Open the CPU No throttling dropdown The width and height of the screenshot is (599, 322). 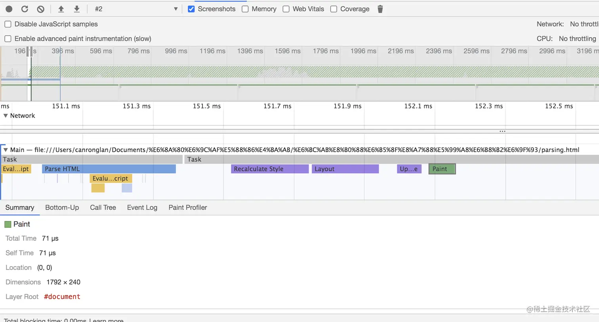point(577,38)
